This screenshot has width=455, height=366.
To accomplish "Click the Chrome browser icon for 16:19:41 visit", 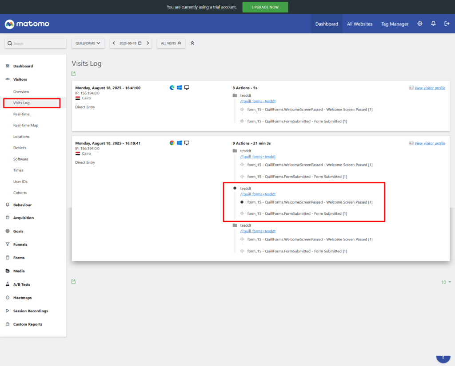I will coord(172,143).
